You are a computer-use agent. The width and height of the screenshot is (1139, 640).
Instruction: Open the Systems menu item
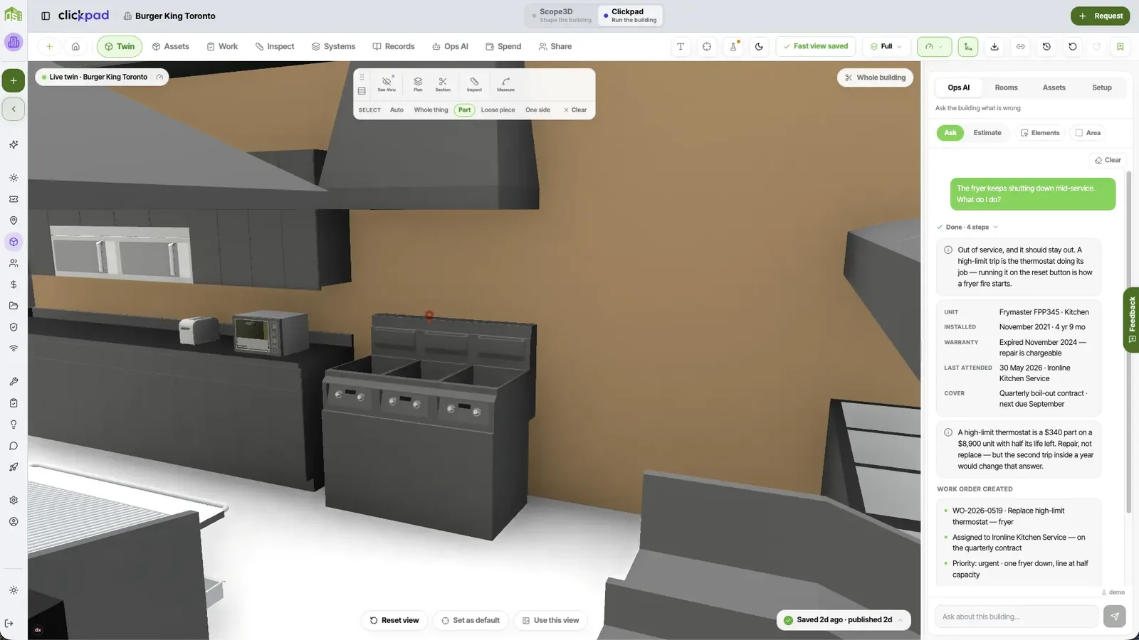pos(333,46)
